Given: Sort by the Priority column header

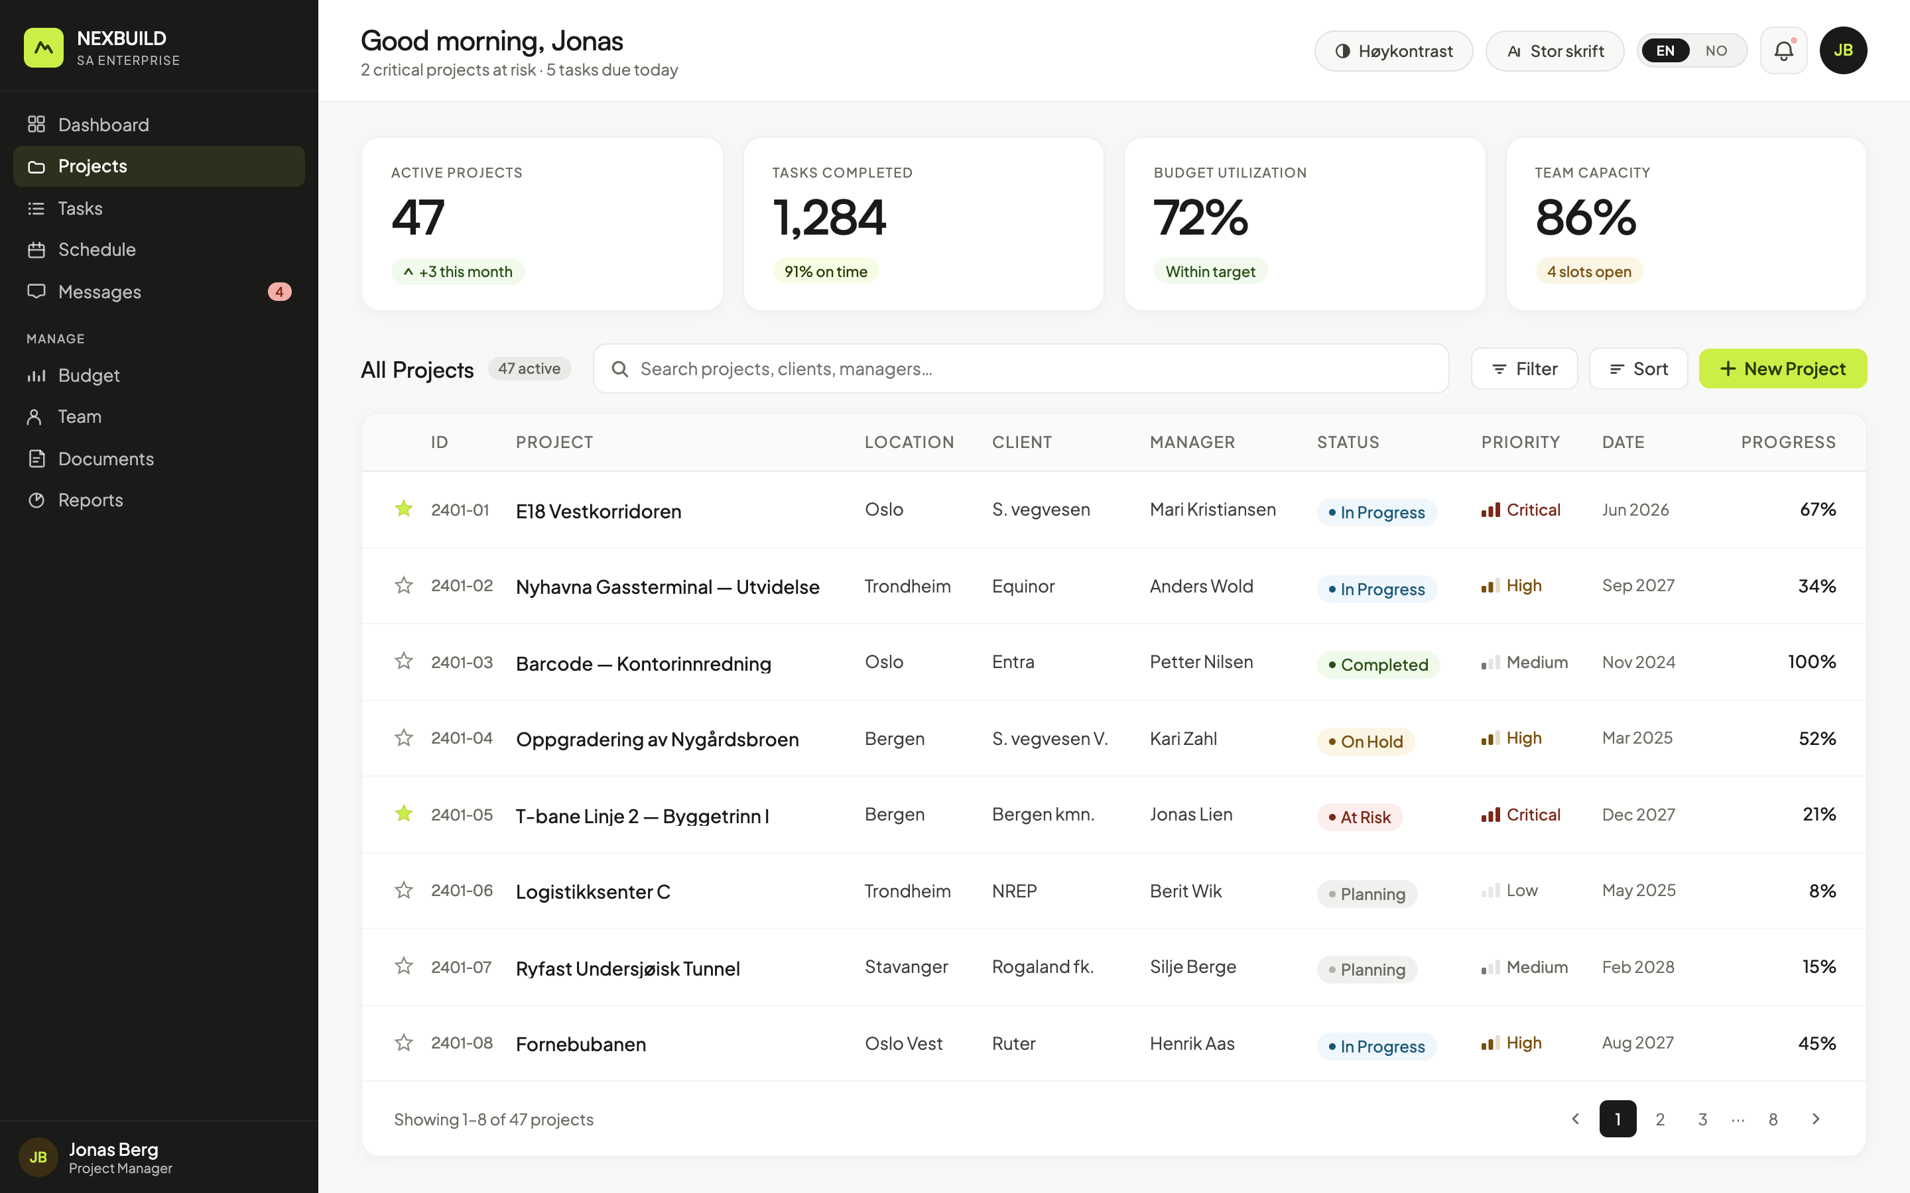Looking at the screenshot, I should pos(1520,443).
